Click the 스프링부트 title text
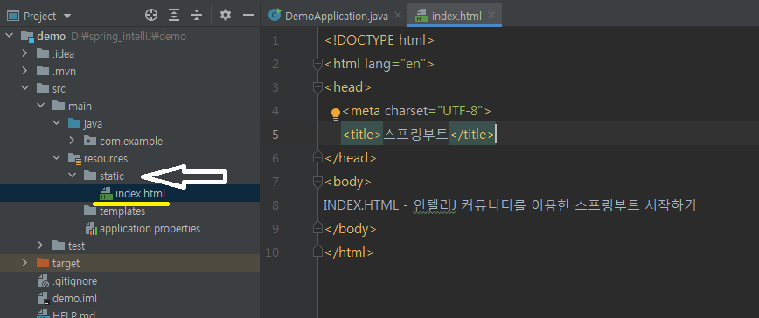759x318 pixels. click(x=416, y=135)
